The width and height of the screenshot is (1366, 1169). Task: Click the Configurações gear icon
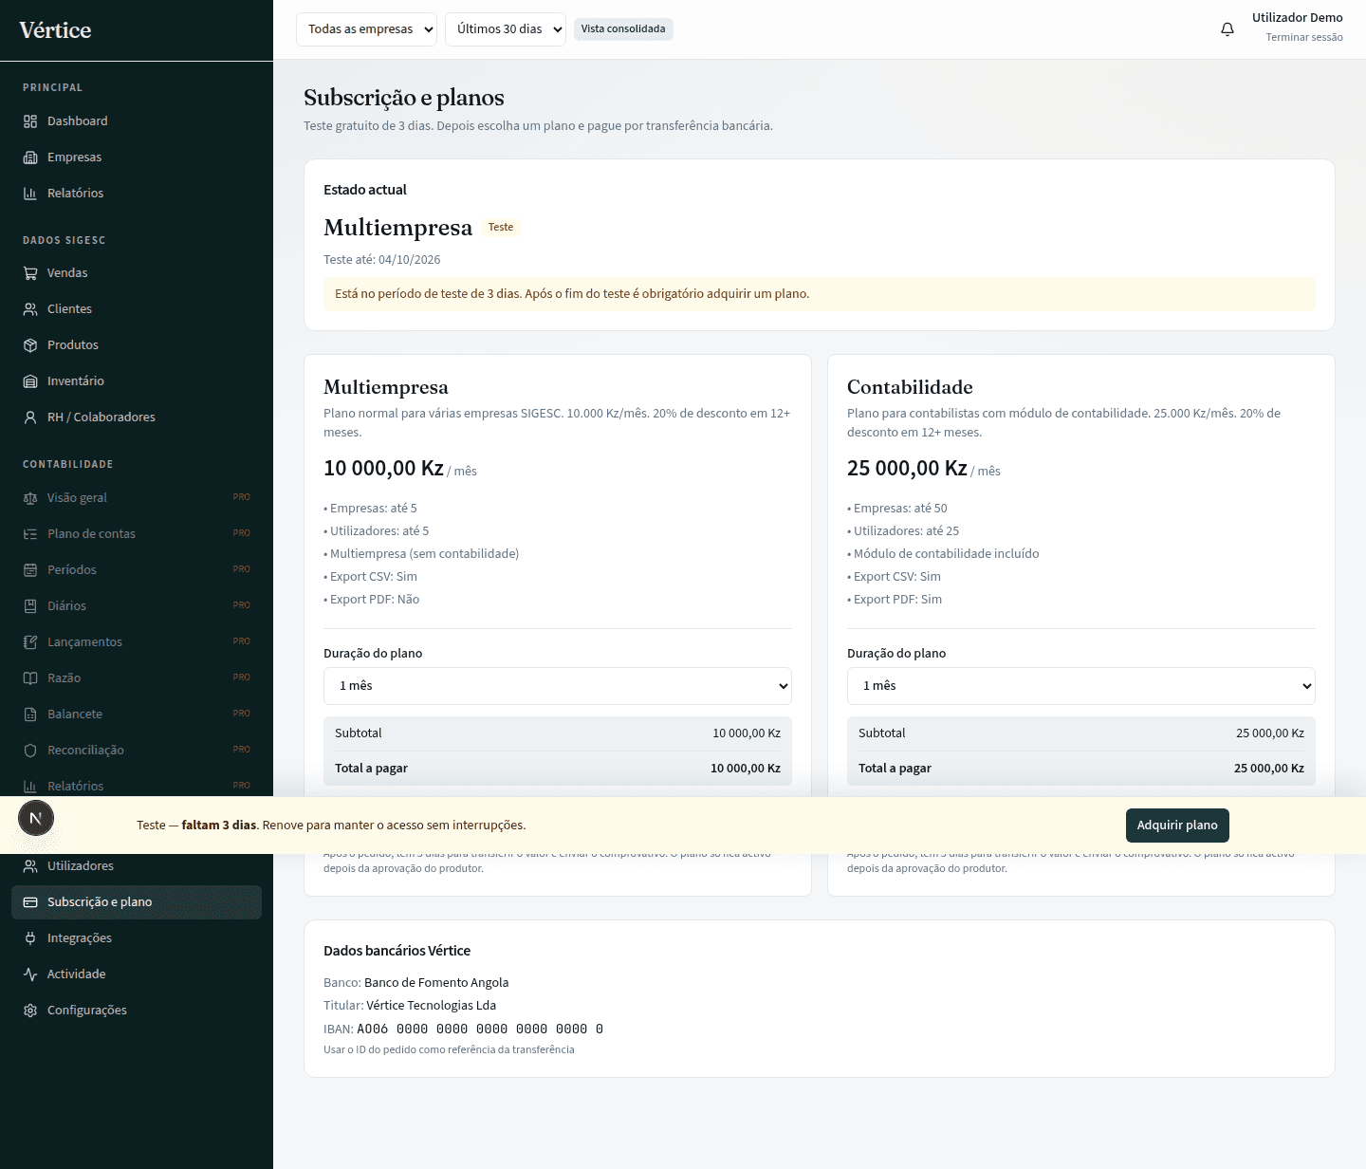pos(30,1011)
